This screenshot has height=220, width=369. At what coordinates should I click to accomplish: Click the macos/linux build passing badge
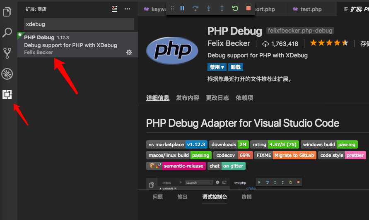click(179, 155)
